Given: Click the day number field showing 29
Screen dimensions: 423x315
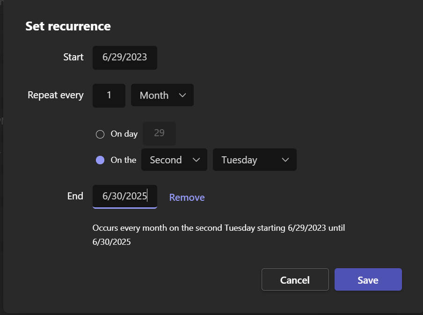Looking at the screenshot, I should pyautogui.click(x=159, y=133).
